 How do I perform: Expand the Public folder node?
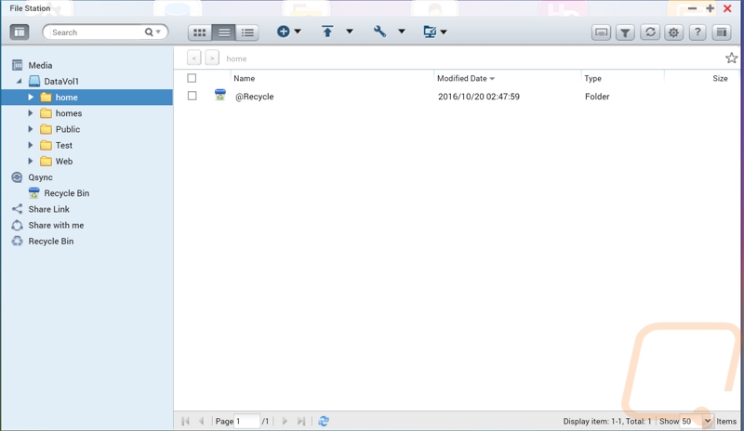tap(31, 129)
